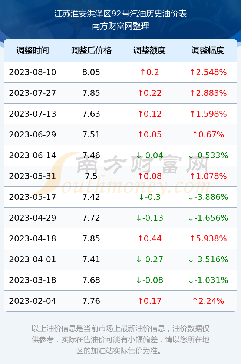The width and height of the screenshot is (241, 364).
Task: Select the 2023-05-17 date cell
Action: pos(33,197)
